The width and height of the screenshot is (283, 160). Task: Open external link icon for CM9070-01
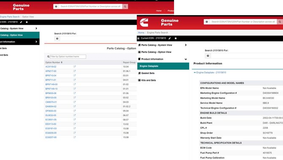74,102
